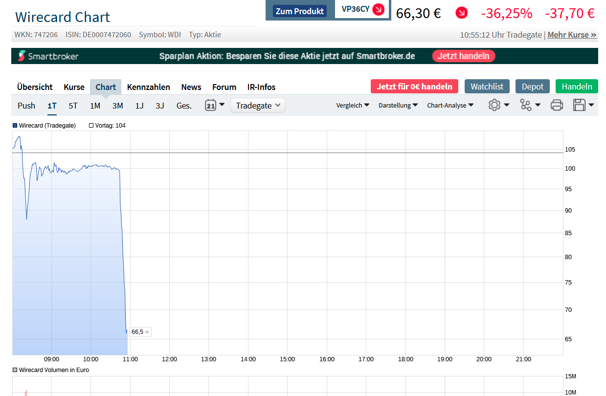Click the blue legend color square

pos(14,125)
